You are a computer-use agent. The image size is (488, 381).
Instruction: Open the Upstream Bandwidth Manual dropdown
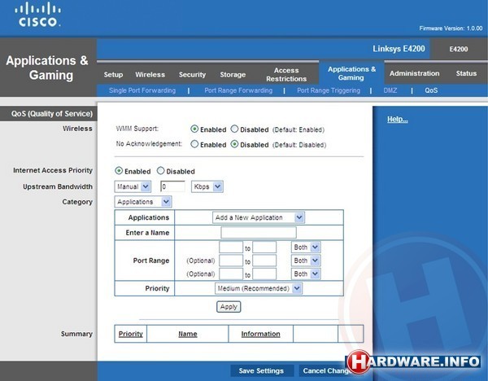tap(133, 186)
